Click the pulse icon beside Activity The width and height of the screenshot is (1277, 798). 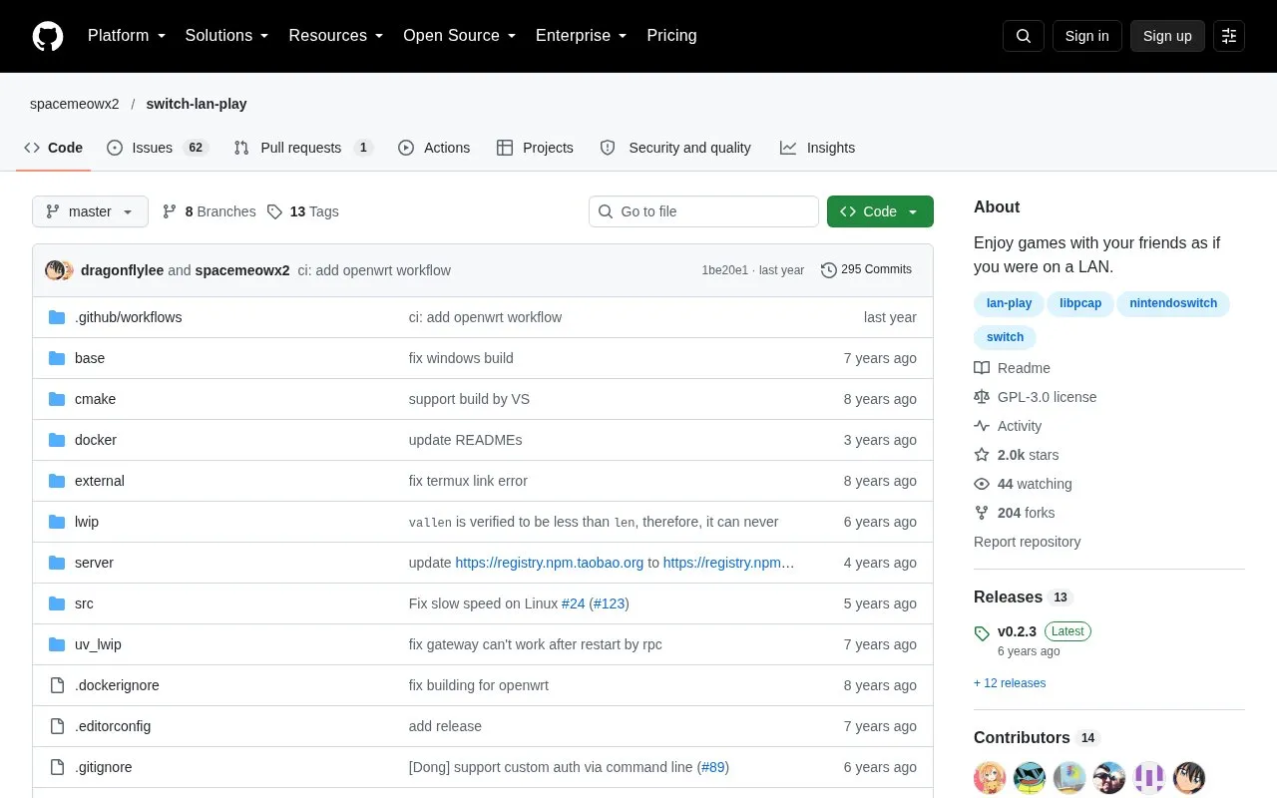[982, 426]
